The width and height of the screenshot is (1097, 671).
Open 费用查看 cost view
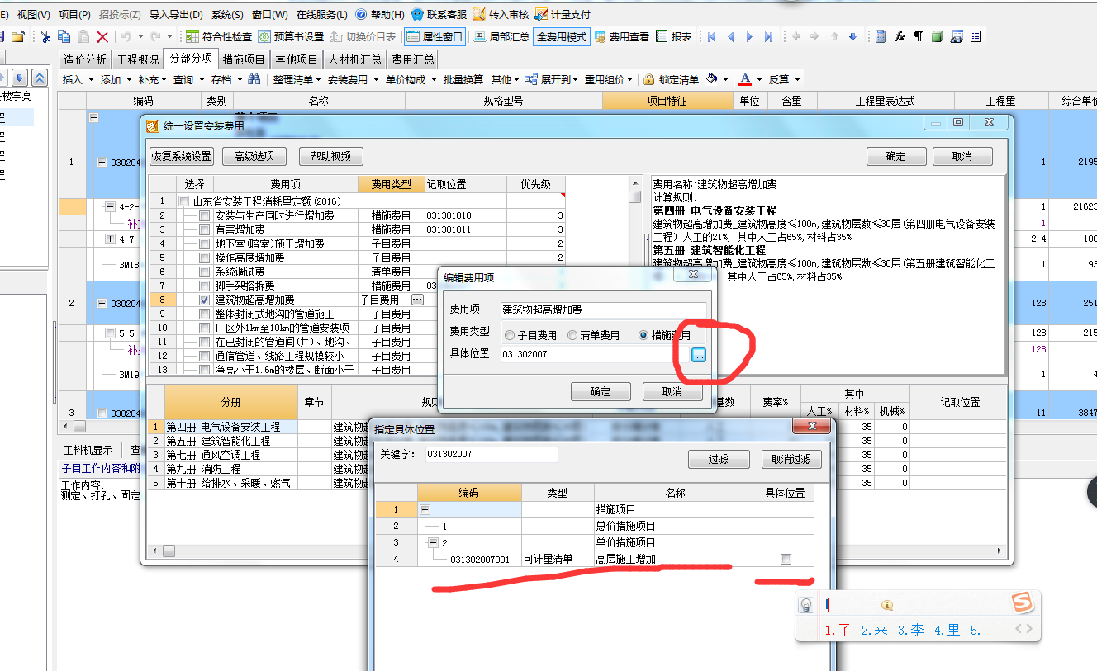point(622,36)
